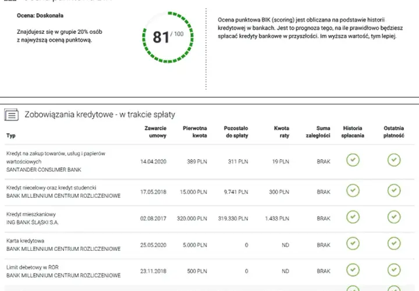Click the date 25.05.2020

[154, 245]
